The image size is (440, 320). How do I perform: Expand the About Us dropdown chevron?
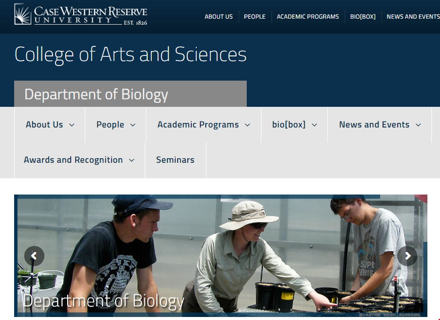72,125
